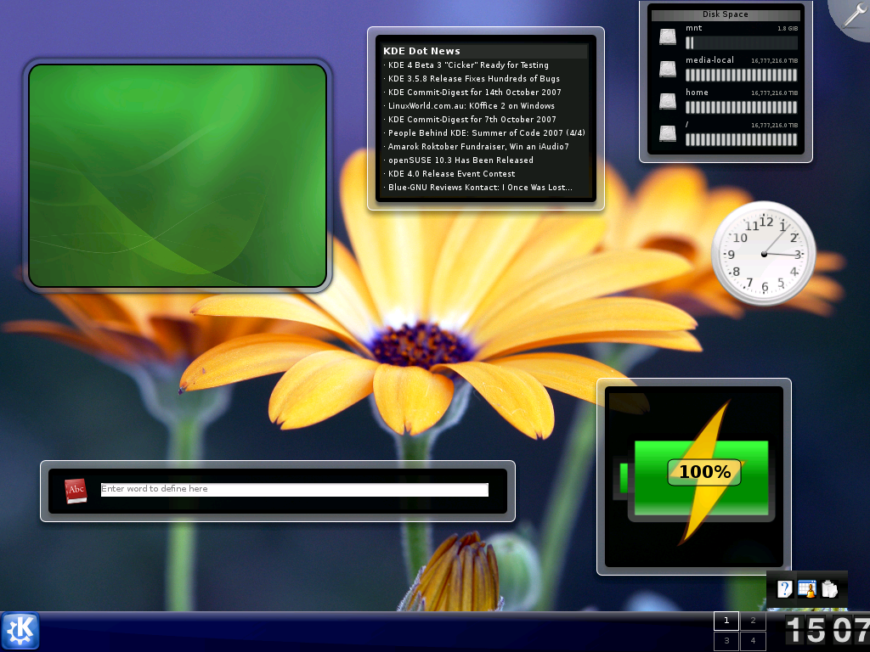This screenshot has width=870, height=652.
Task: Open "KDE 3.5.8 Release Fixes Hundreds of Bugs" article
Action: tap(474, 79)
